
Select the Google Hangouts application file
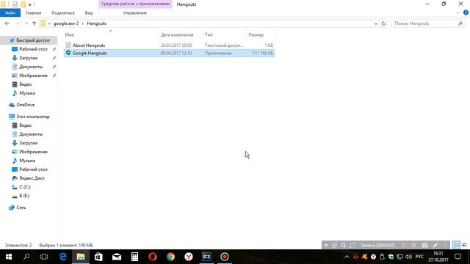click(169, 53)
